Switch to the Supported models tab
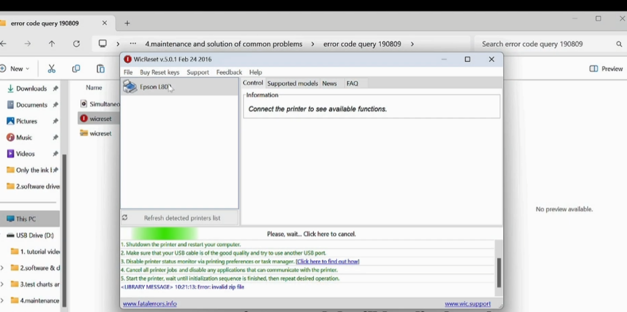 pos(293,83)
